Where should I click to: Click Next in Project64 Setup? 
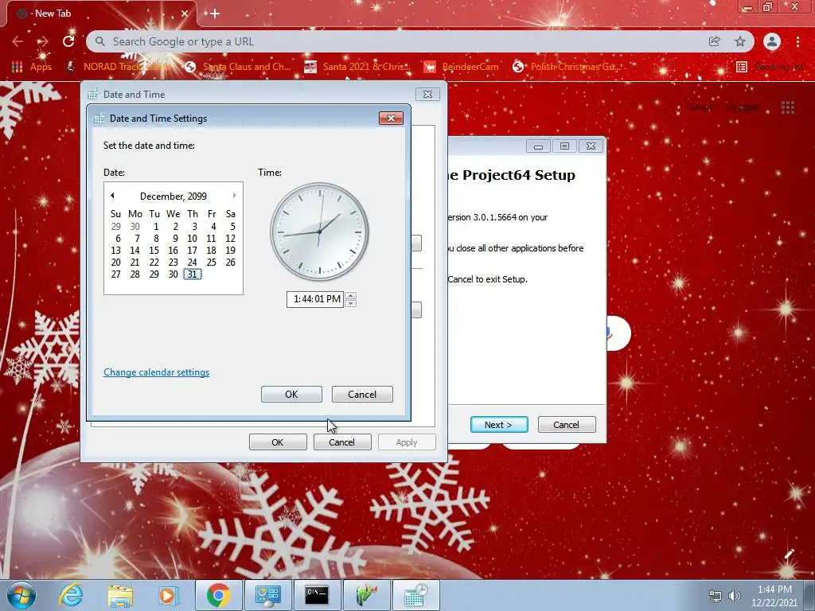point(499,425)
